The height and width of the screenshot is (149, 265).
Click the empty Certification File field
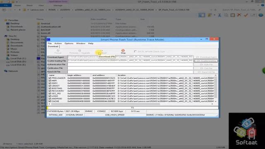pos(130,68)
